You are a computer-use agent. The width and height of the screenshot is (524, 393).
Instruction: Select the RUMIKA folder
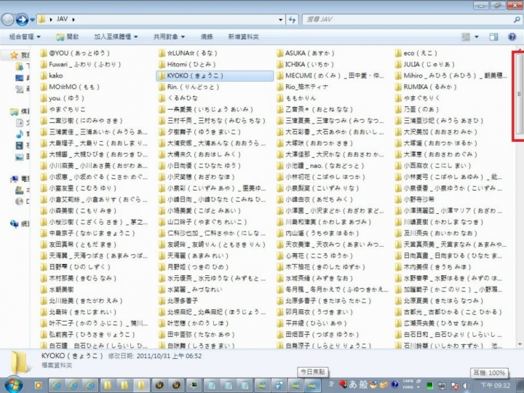tap(426, 87)
